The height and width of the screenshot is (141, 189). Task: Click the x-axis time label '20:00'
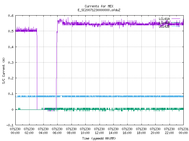coord(155,133)
